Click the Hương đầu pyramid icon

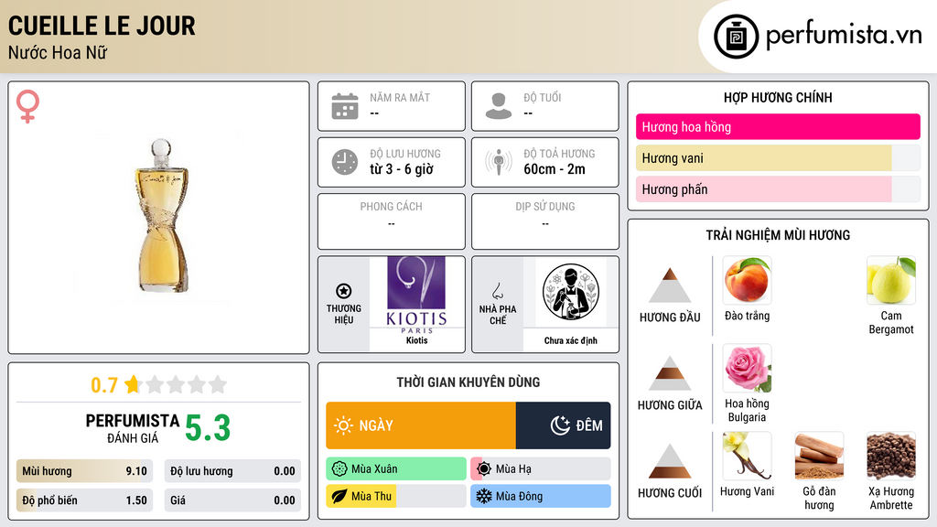tap(670, 285)
